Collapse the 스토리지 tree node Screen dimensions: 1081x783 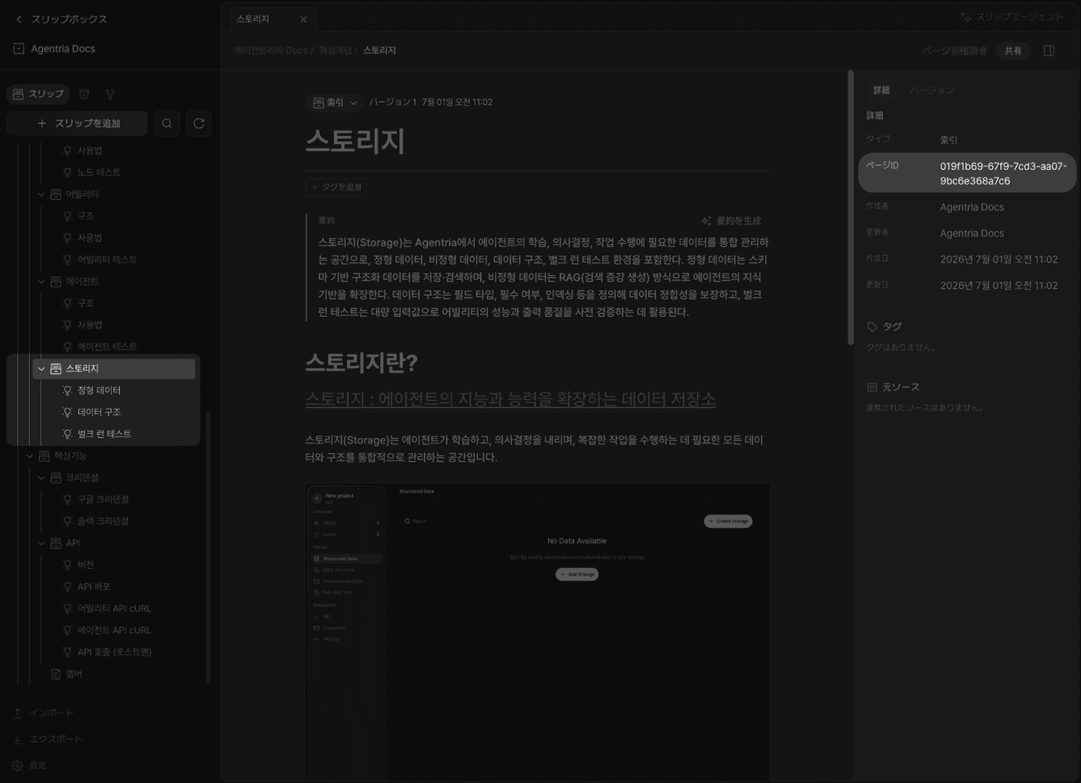pyautogui.click(x=41, y=369)
